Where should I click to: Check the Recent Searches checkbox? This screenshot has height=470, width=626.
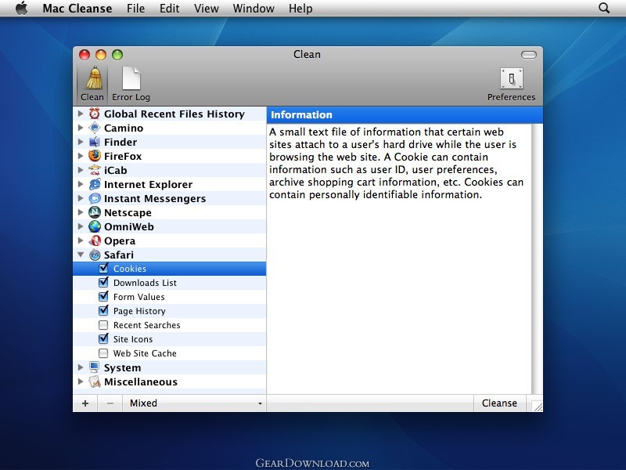point(103,325)
